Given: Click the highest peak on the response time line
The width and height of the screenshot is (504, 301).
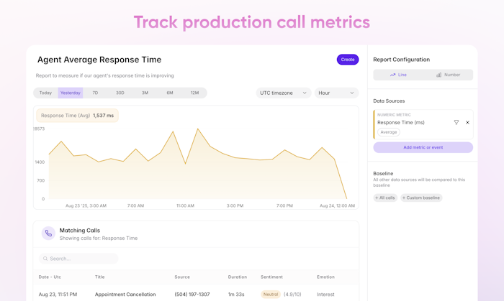Looking at the screenshot, I should point(198,129).
